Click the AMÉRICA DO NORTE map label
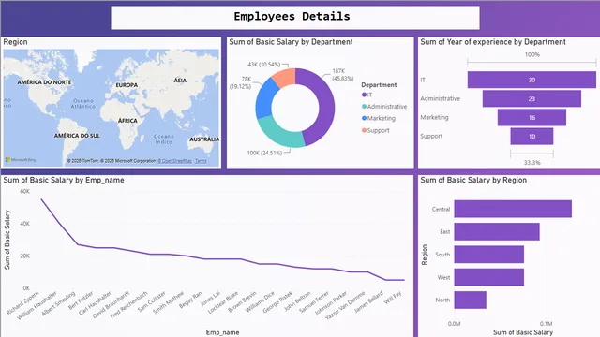 pos(44,82)
